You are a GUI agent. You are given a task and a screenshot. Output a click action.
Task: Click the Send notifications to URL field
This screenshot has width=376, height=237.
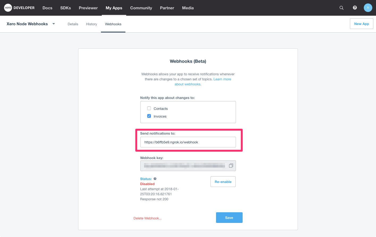[188, 142]
